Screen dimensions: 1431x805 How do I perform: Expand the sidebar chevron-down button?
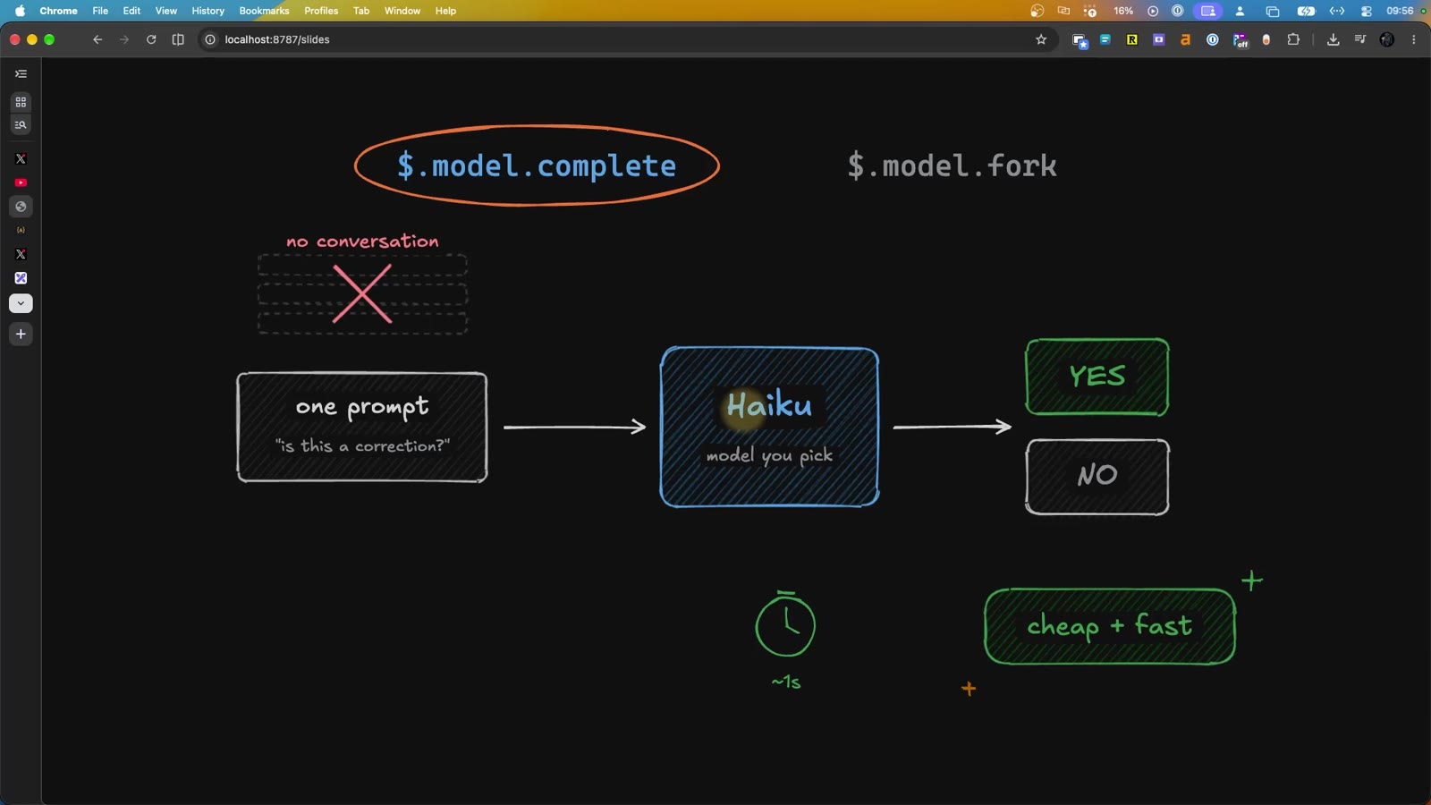click(x=21, y=303)
